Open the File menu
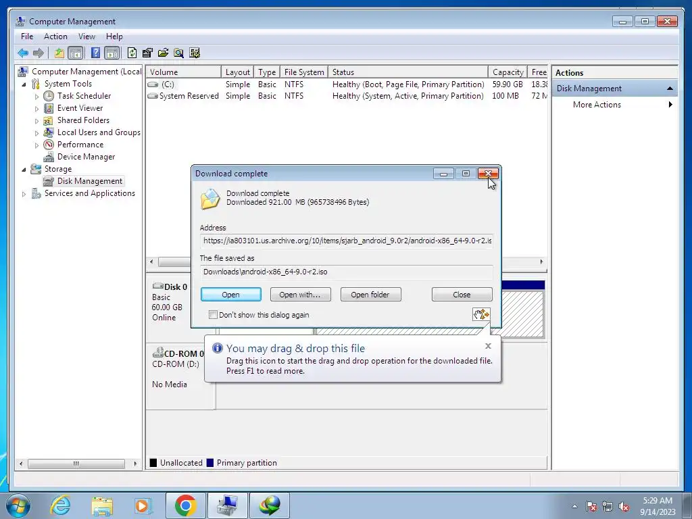This screenshot has height=519, width=692. (27, 36)
